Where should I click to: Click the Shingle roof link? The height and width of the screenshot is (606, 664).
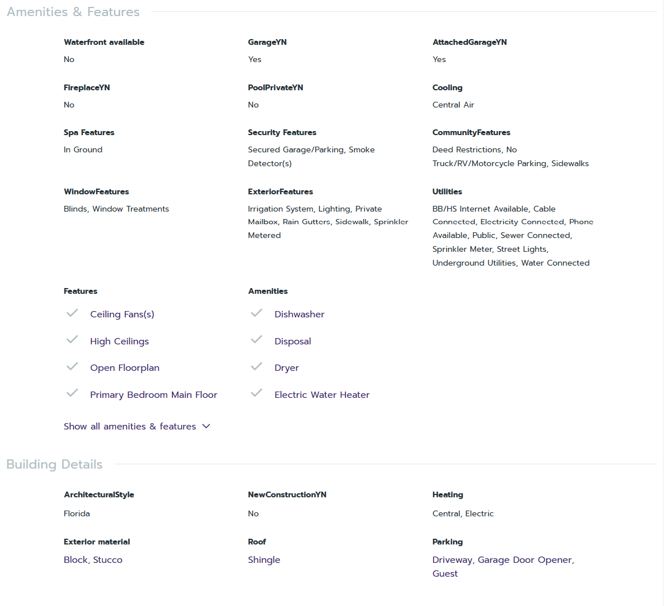point(264,560)
